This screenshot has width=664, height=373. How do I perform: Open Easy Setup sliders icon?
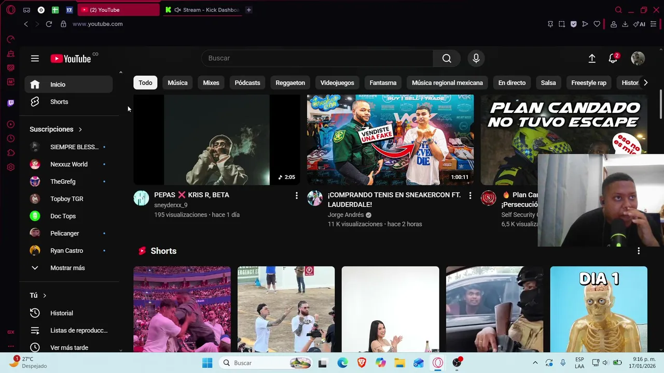pyautogui.click(x=654, y=24)
